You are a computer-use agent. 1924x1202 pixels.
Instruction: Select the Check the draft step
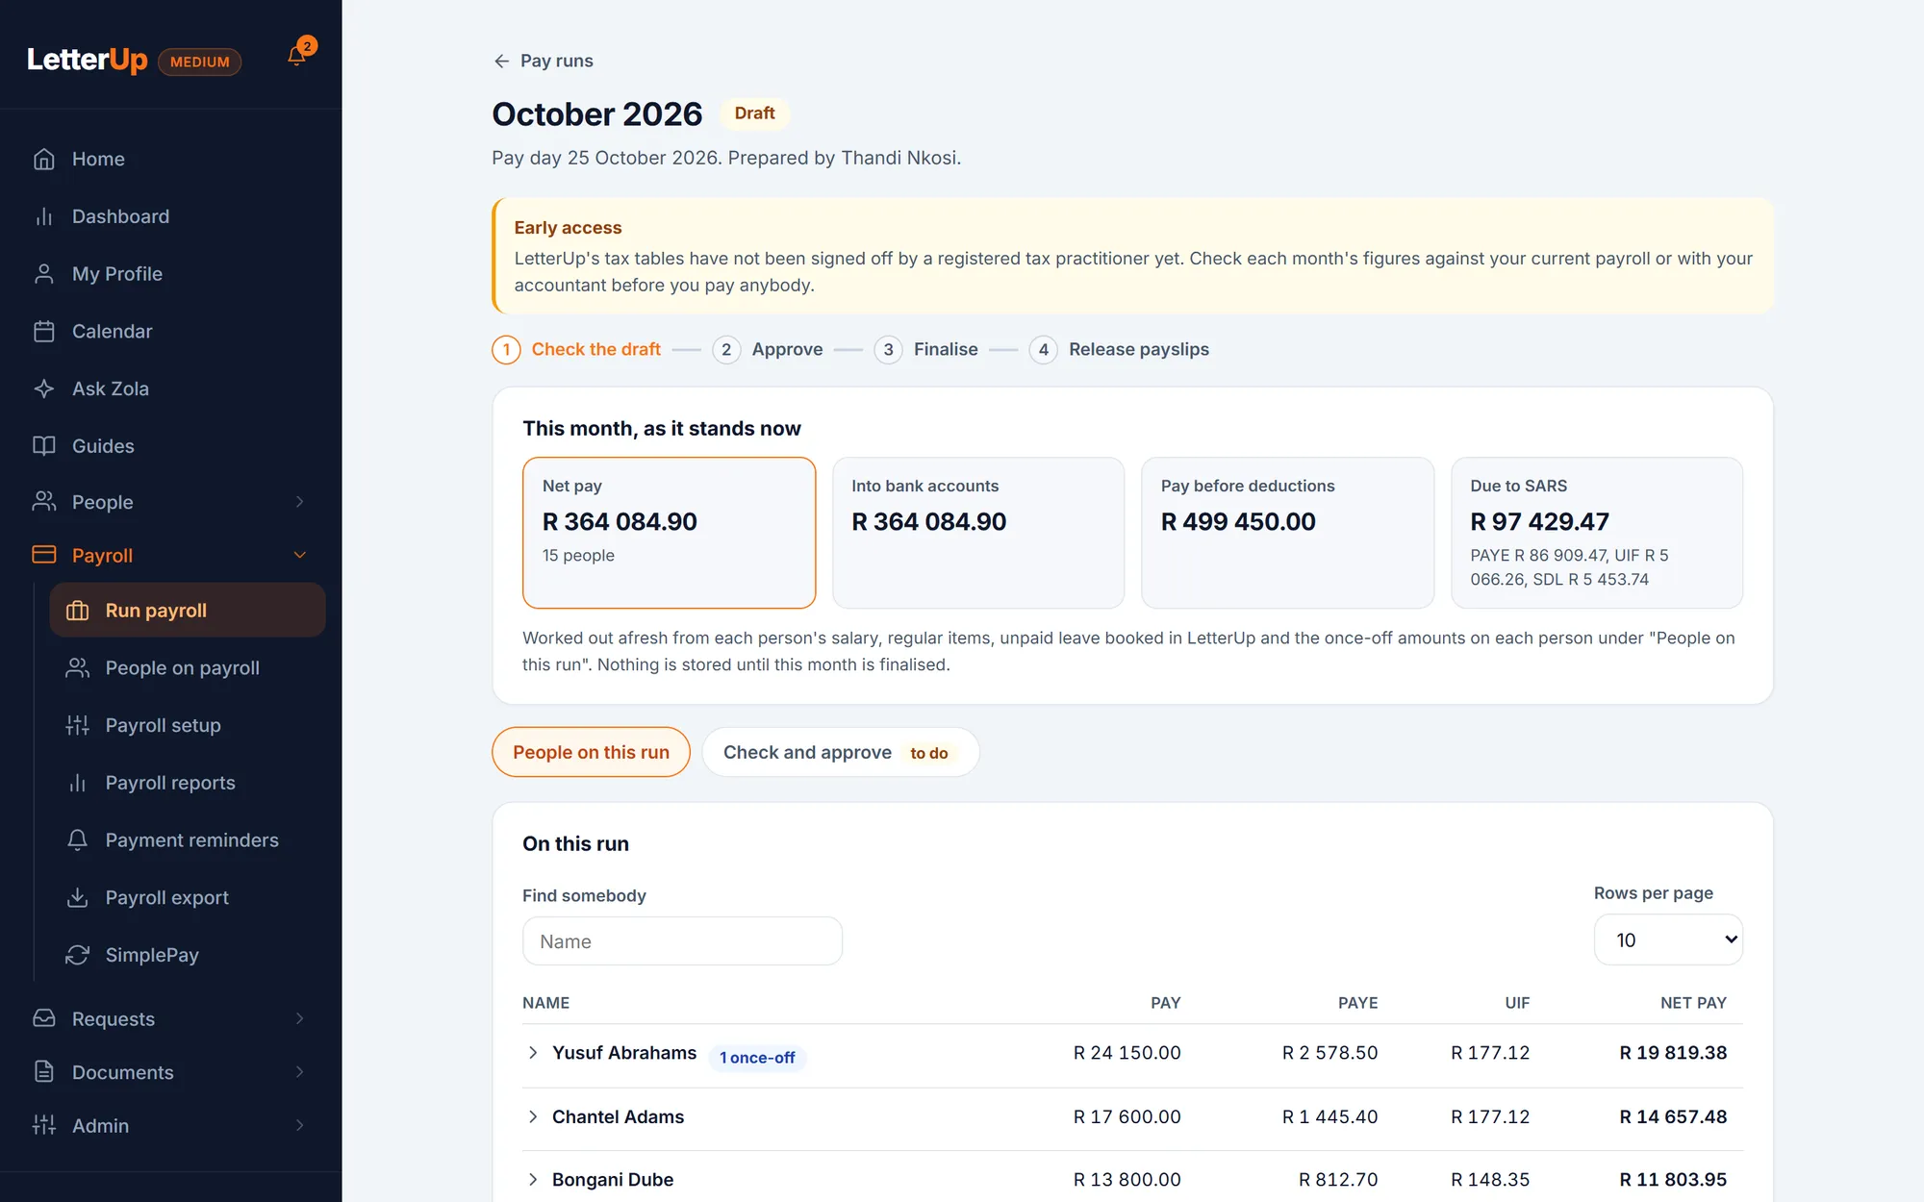(576, 349)
